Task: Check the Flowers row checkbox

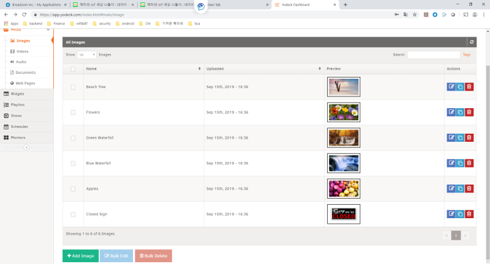Action: pyautogui.click(x=73, y=112)
